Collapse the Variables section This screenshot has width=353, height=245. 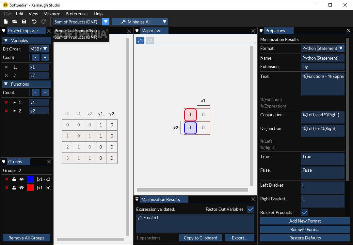(6, 40)
